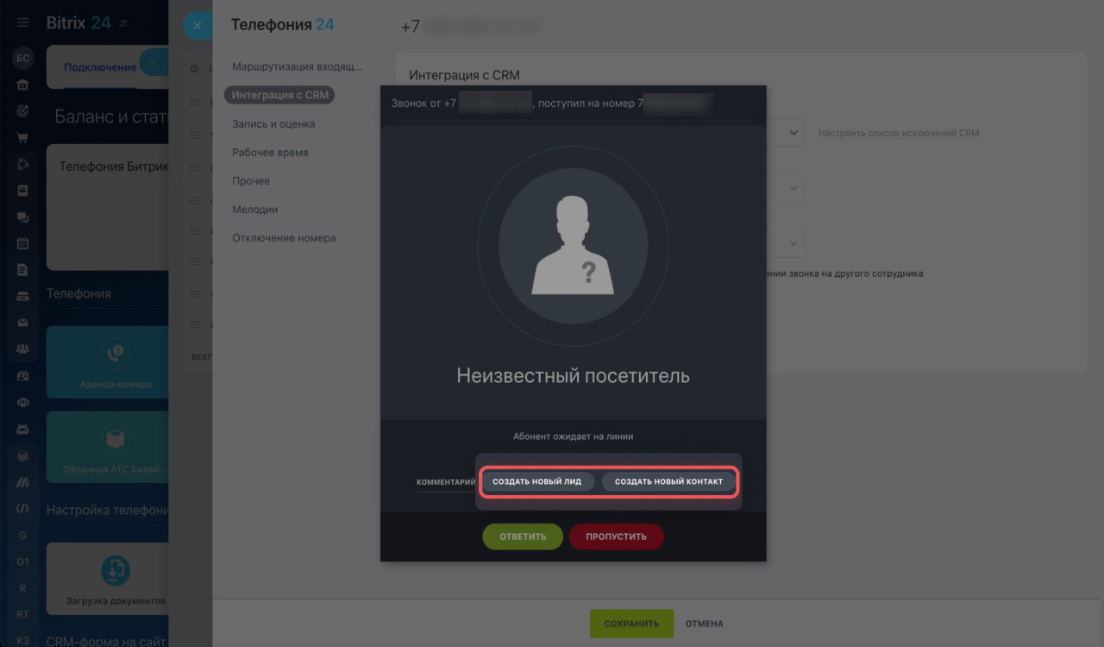
Task: Save settings with 'Сохранить' button
Action: coord(631,624)
